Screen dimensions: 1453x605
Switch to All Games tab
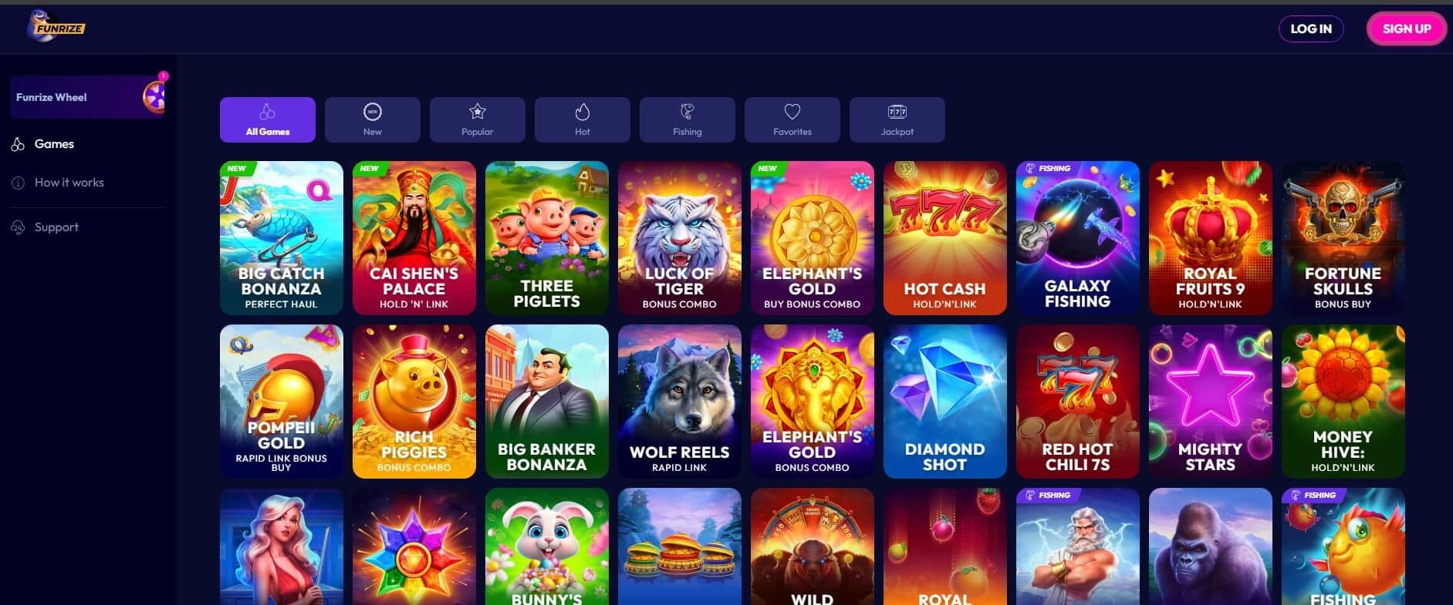coord(268,119)
